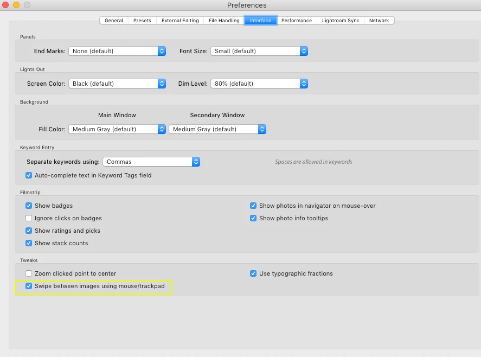
Task: Click the 'Lights Out' section heading
Action: coord(32,69)
